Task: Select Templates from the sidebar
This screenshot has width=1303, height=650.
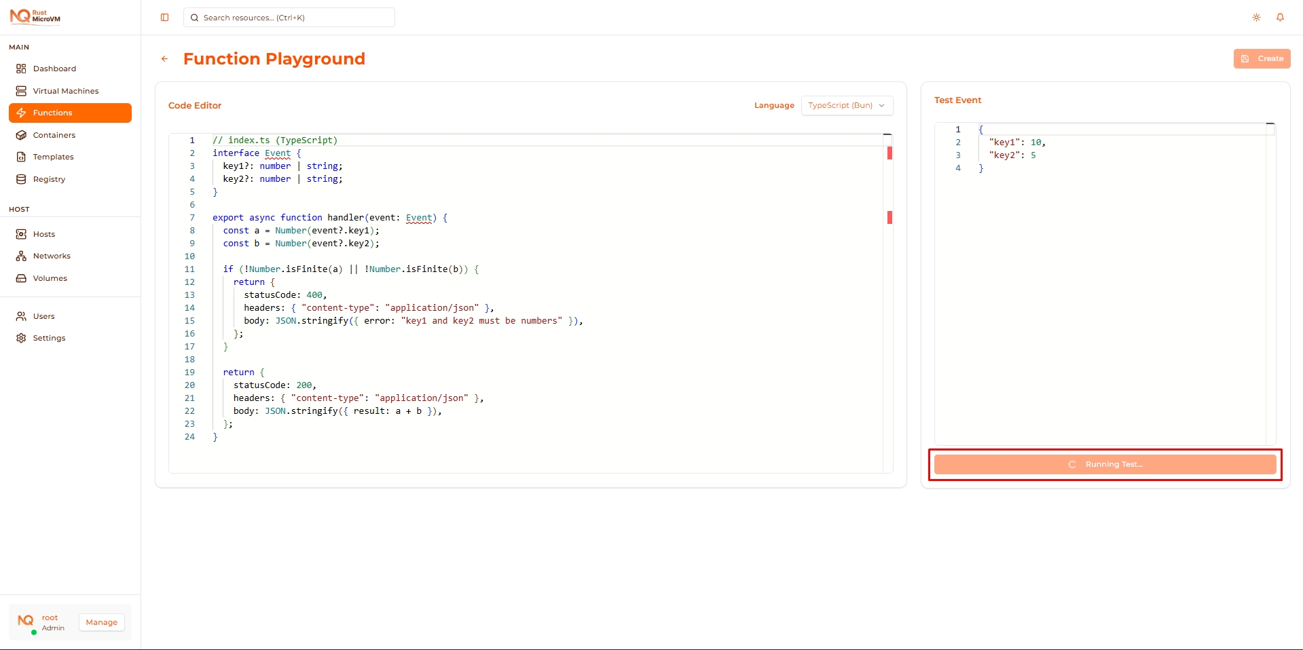Action: [53, 157]
